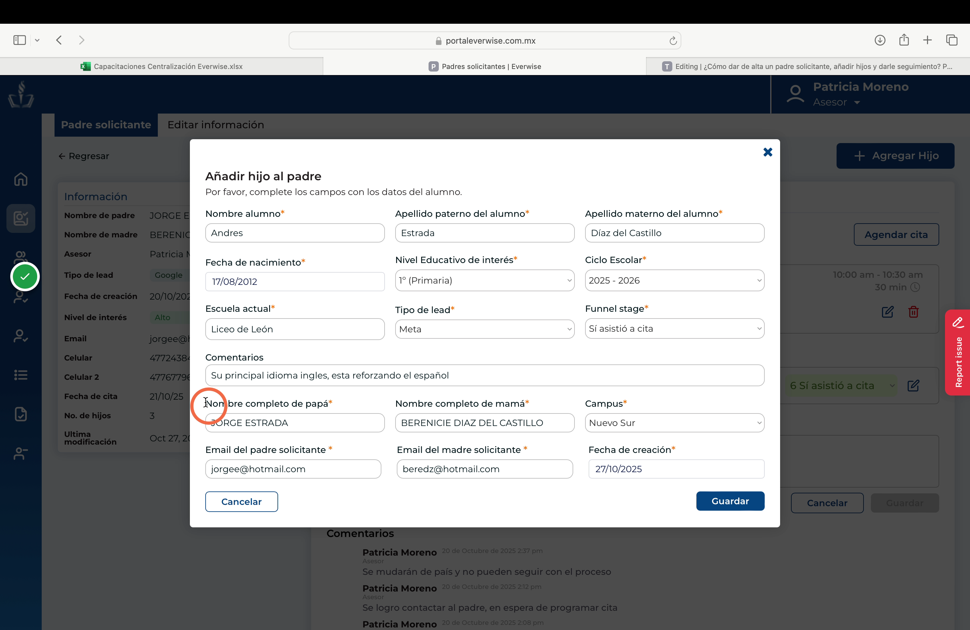The width and height of the screenshot is (970, 630).
Task: Expand the Asesor user menu arrow
Action: click(857, 103)
